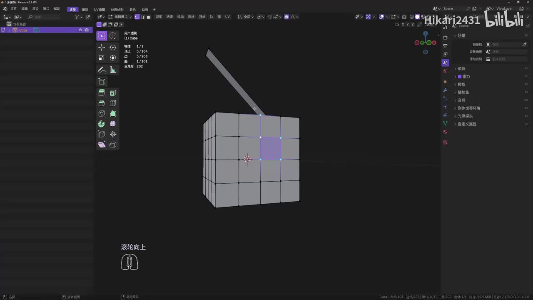Toggle viewport overlays
The width and height of the screenshot is (533, 300).
pos(381,17)
